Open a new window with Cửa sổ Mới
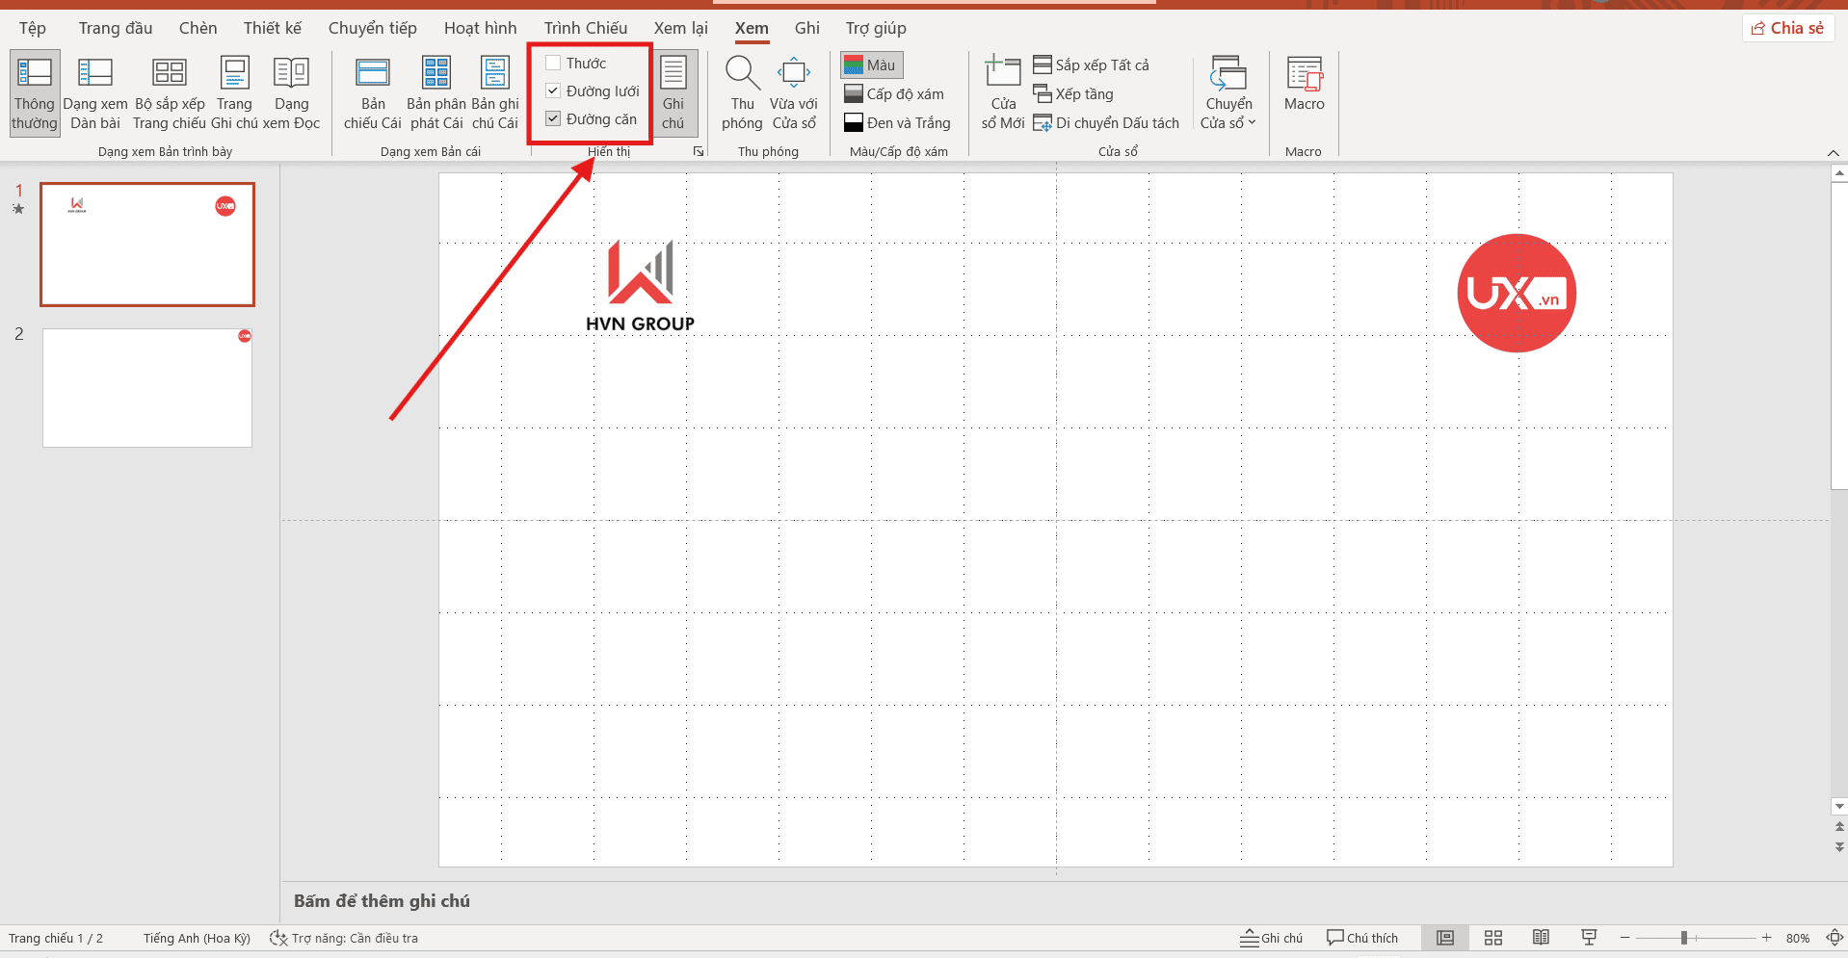Image resolution: width=1848 pixels, height=958 pixels. click(x=1002, y=92)
